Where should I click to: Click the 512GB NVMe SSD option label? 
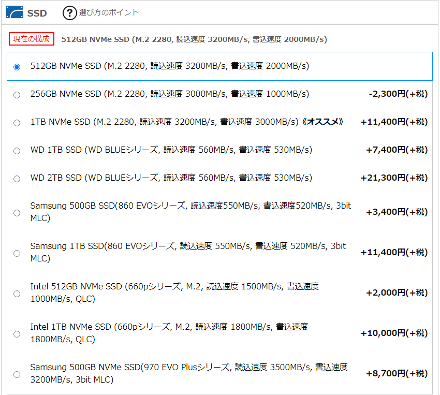[169, 66]
